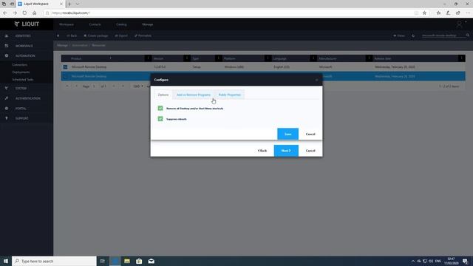473x266 pixels.
Task: Close the Configure dialog with X
Action: [x=317, y=80]
